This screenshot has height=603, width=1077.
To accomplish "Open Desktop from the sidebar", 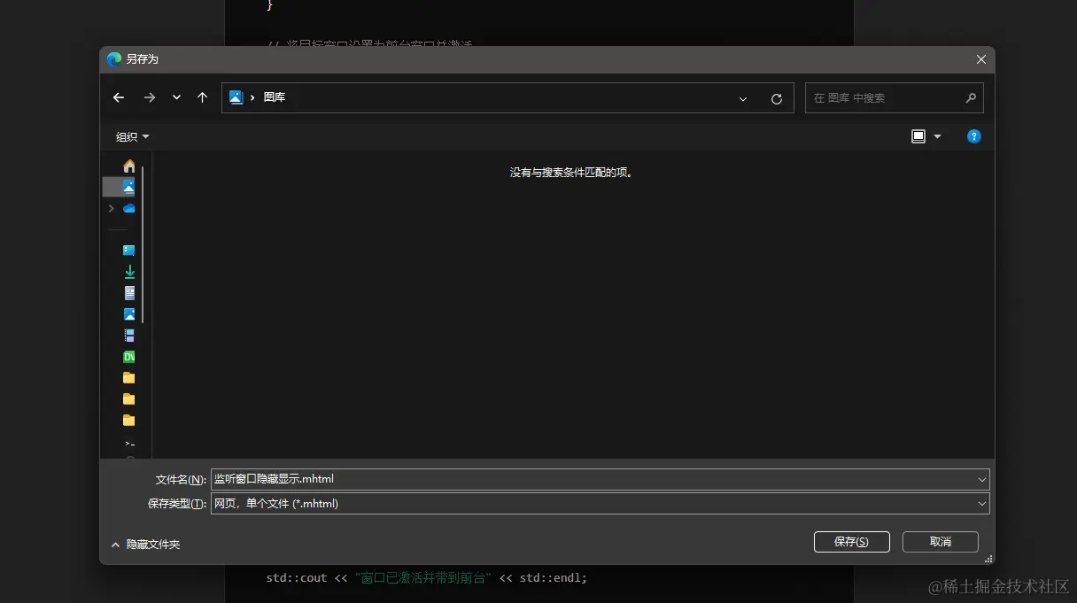I will (x=129, y=251).
